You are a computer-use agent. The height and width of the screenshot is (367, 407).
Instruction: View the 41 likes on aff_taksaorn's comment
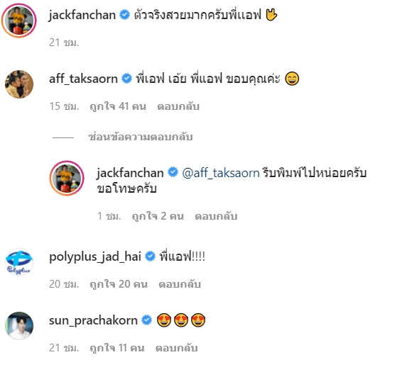(118, 106)
